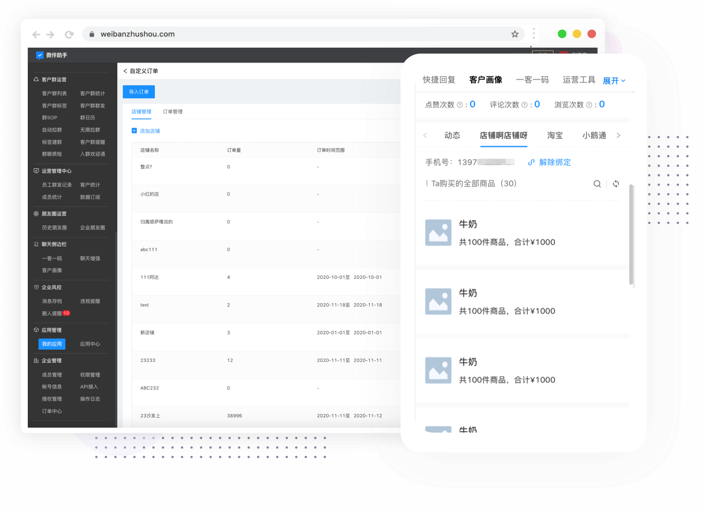
Task: Click the URL address bar
Action: click(x=303, y=34)
